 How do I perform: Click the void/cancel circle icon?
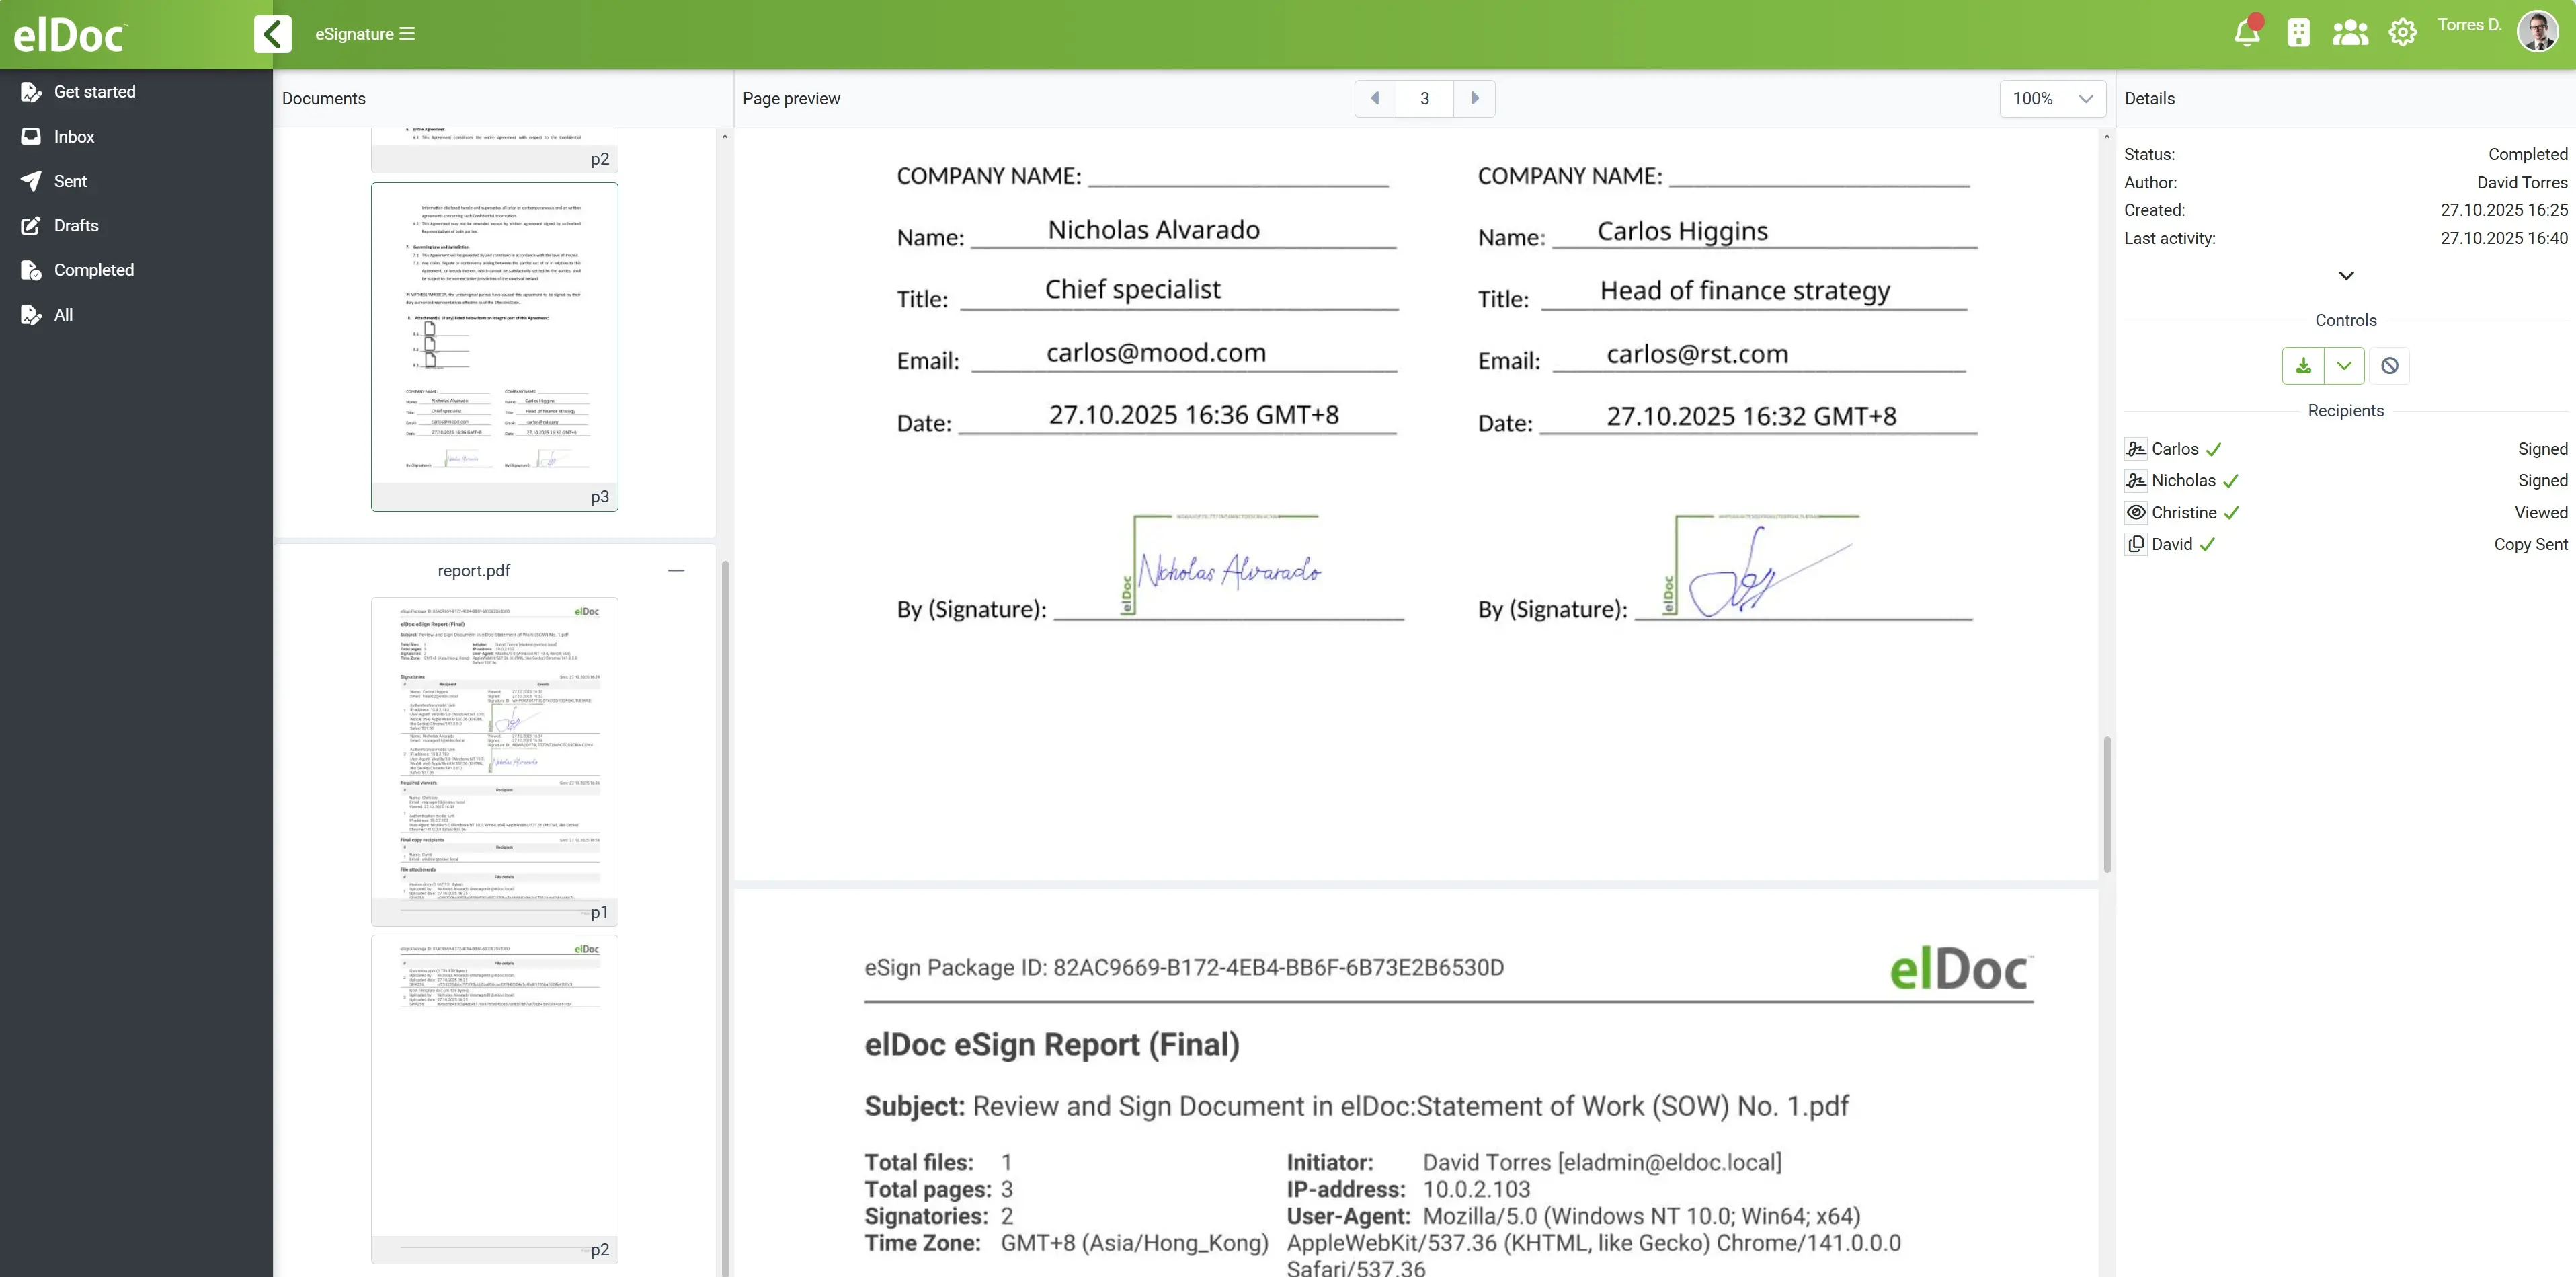click(x=2389, y=365)
